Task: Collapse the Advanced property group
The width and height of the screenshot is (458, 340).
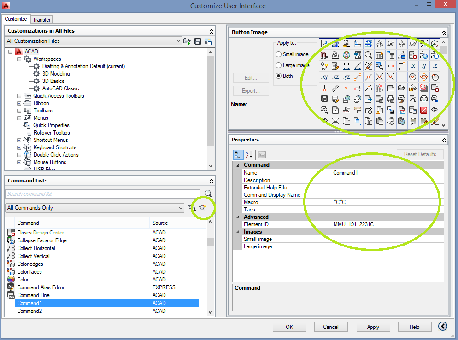Action: pyautogui.click(x=238, y=217)
